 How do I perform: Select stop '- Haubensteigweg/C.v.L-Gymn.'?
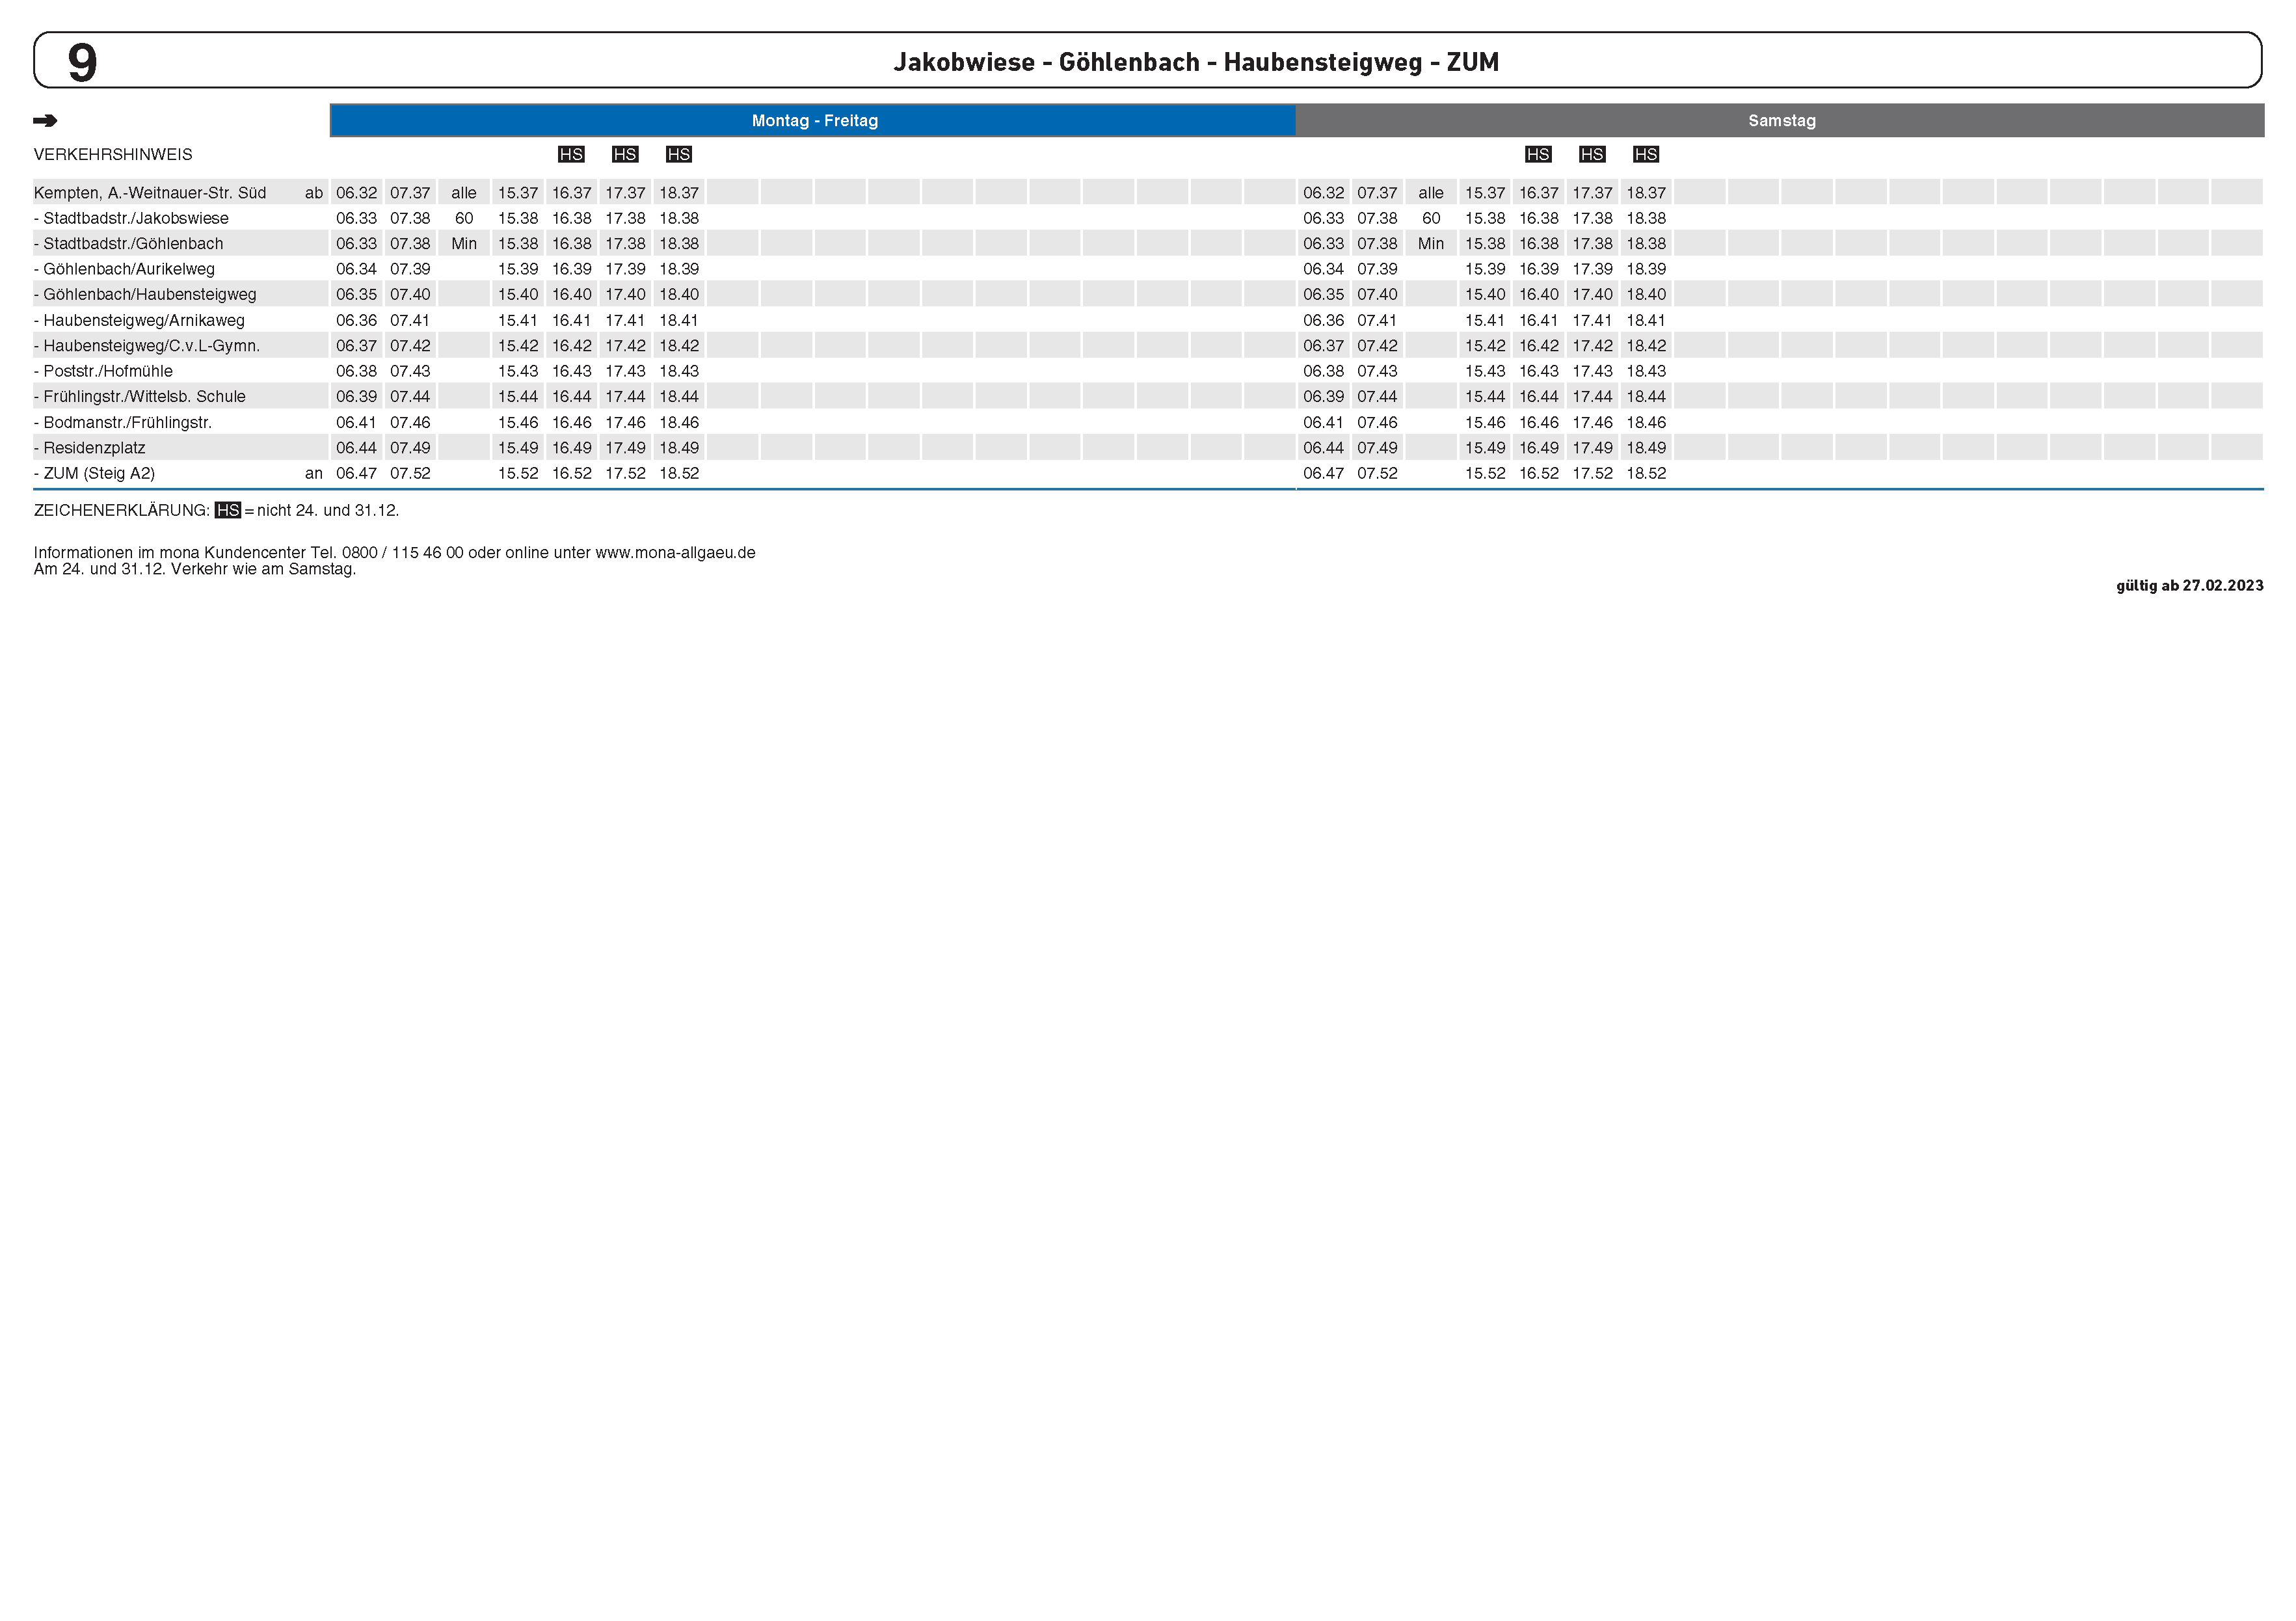click(x=147, y=345)
